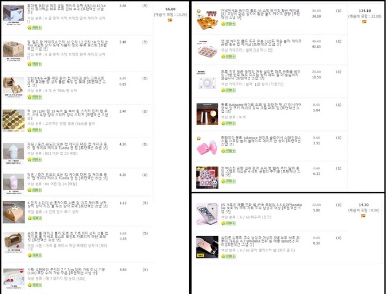
Task: Open the 43.83 twelve-cup baking mold title
Action: [x=261, y=43]
